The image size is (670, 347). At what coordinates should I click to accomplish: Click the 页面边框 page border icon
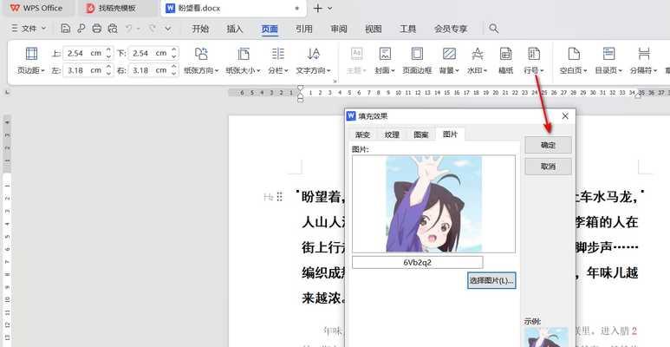(417, 54)
